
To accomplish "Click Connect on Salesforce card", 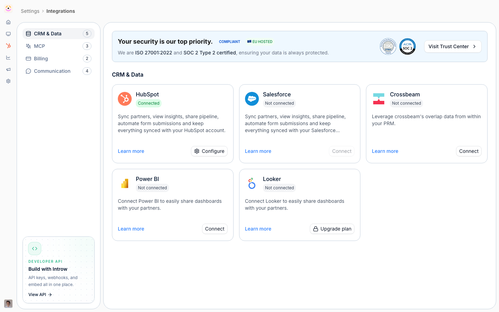I will click(x=342, y=151).
